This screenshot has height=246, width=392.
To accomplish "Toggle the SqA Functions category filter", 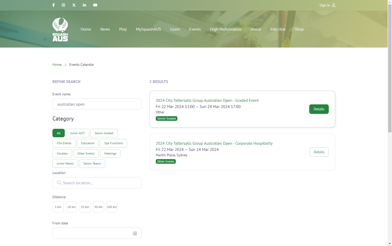I will [x=113, y=143].
